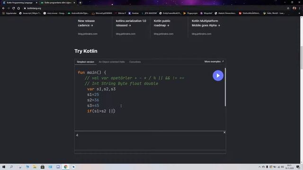Click the s3=45 code line
The width and height of the screenshot is (303, 170).
pos(93,106)
